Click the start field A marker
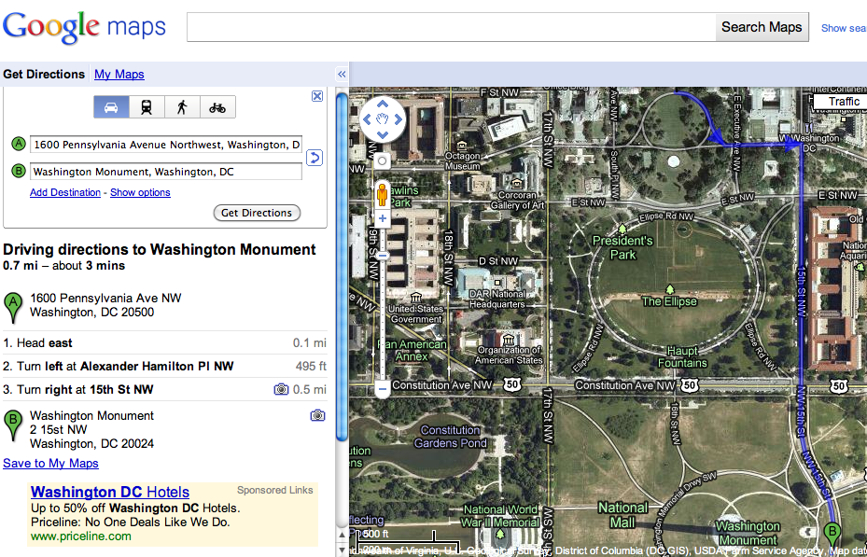Screen dimensions: 867x557 (19, 145)
